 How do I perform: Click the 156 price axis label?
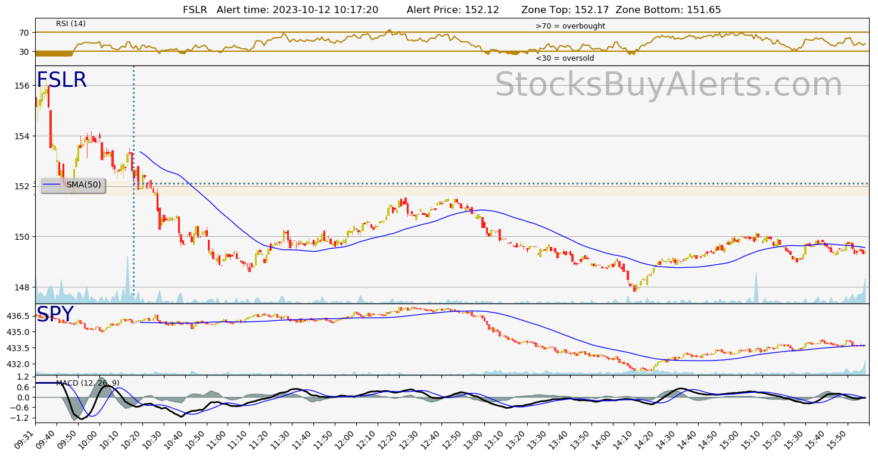click(x=22, y=86)
